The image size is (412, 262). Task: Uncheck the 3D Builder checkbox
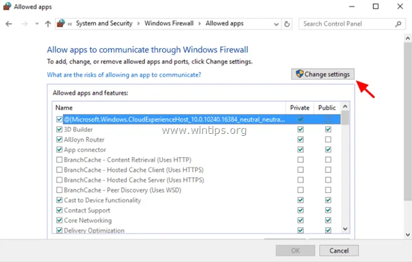[59, 129]
